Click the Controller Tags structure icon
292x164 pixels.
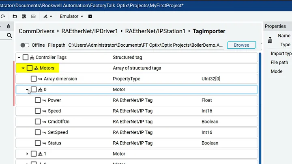click(32, 57)
